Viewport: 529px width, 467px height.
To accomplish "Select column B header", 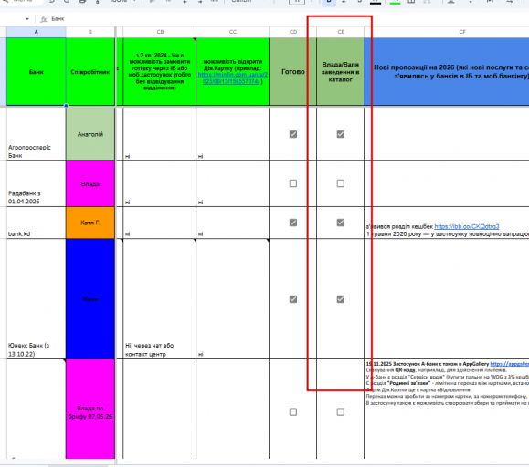I will 90,32.
